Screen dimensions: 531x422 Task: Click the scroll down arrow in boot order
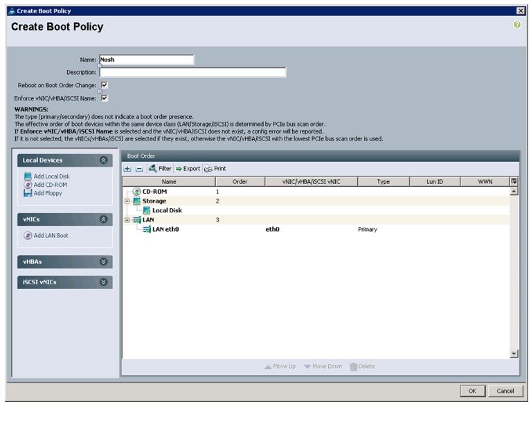click(x=514, y=354)
